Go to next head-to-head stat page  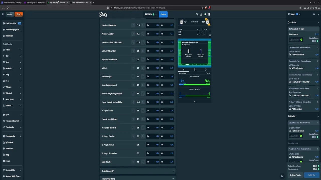[x=209, y=73]
